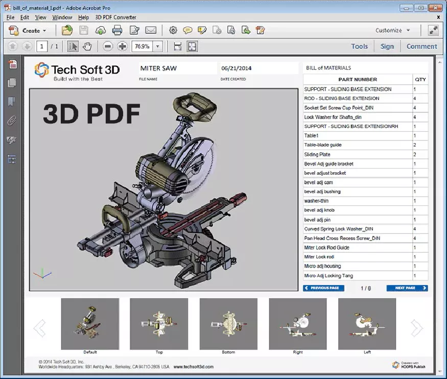This screenshot has height=379, width=447.
Task: Select the Top view thumbnail
Action: [x=159, y=324]
